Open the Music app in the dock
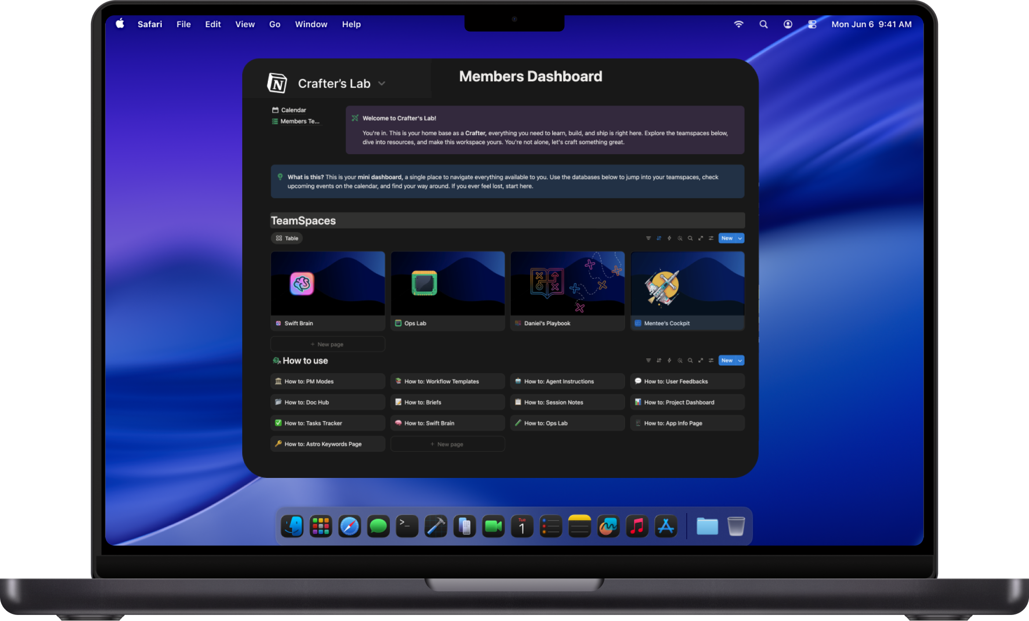 pos(637,526)
